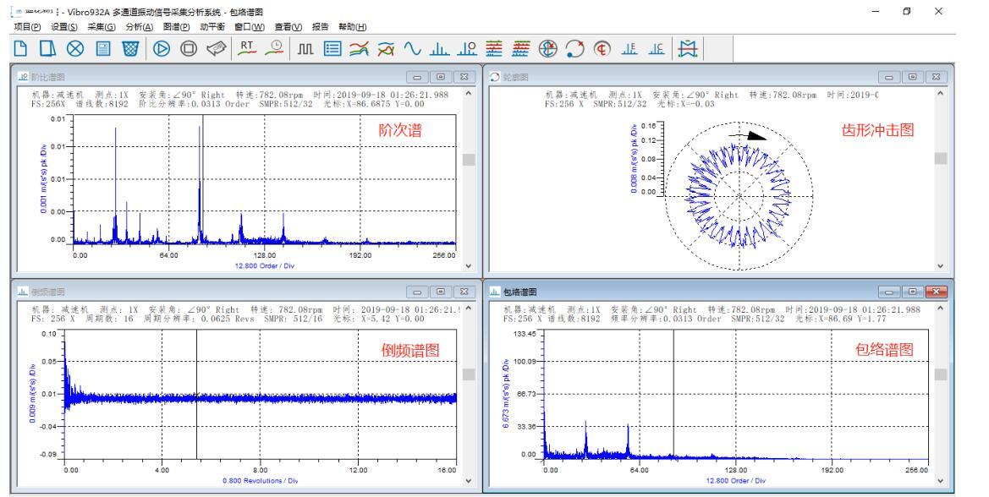
Task: Click scrollbar thumb in polar plot window
Action: click(x=941, y=158)
